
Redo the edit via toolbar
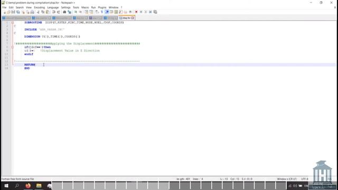[59, 12]
